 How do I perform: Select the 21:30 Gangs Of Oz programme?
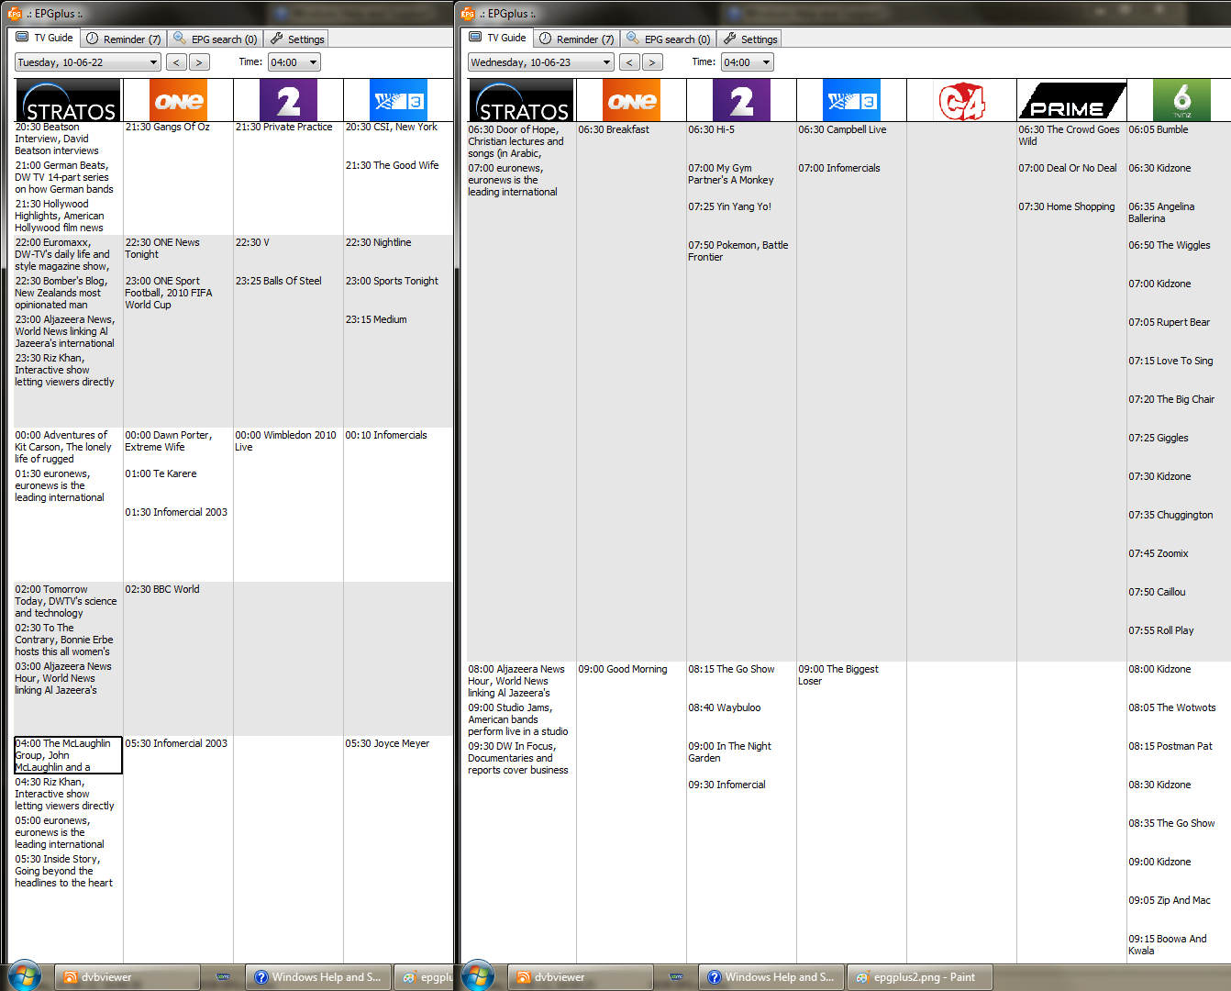click(167, 128)
